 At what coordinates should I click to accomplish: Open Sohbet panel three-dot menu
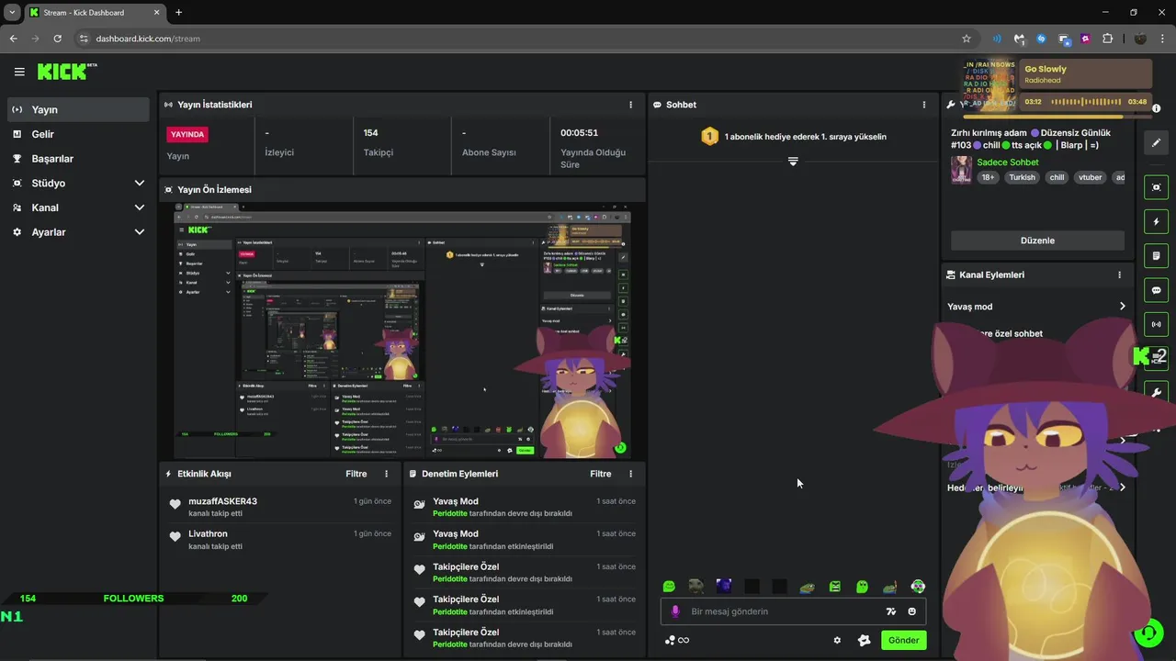[x=924, y=105]
